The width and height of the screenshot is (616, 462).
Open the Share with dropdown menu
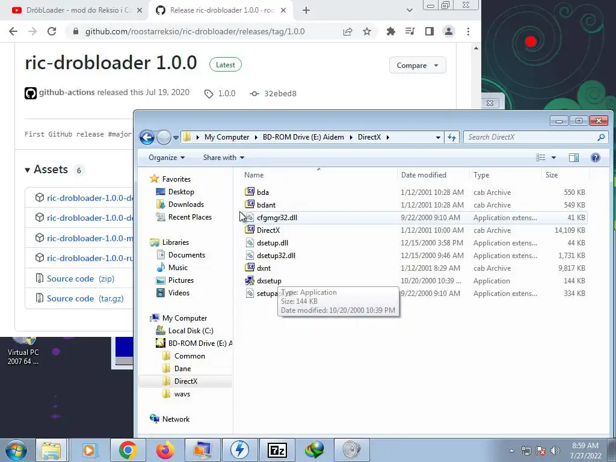coord(224,158)
